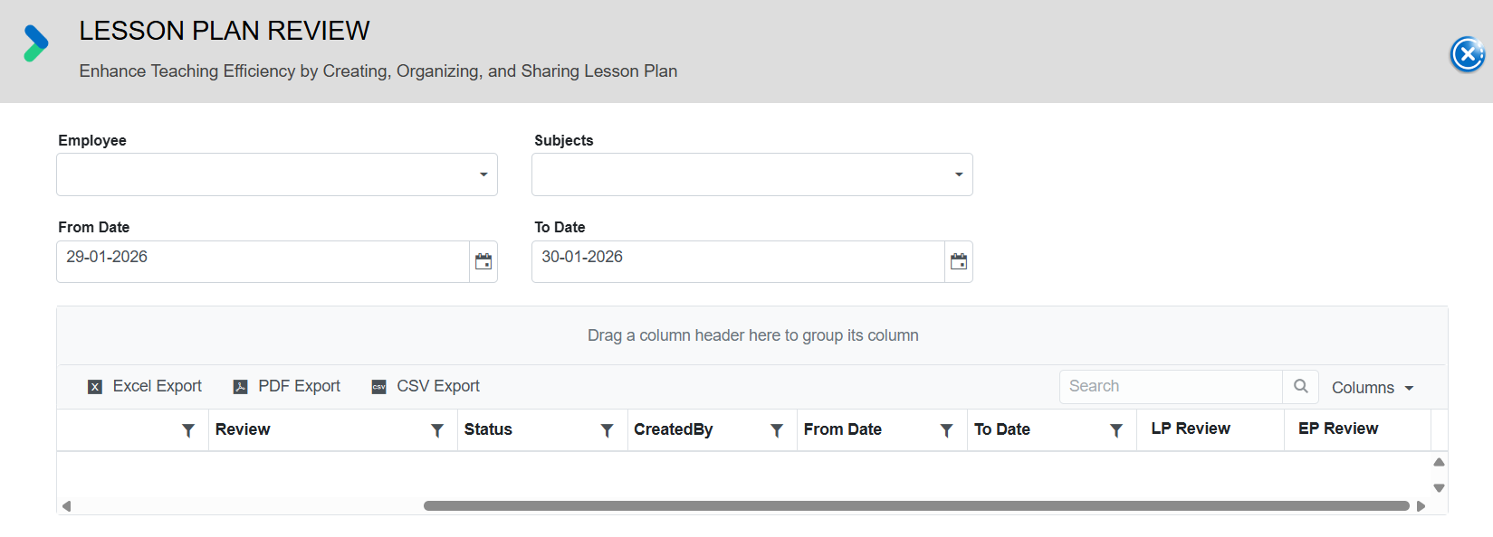Image resolution: width=1493 pixels, height=537 pixels.
Task: Click the CSV Export button
Action: (x=426, y=386)
